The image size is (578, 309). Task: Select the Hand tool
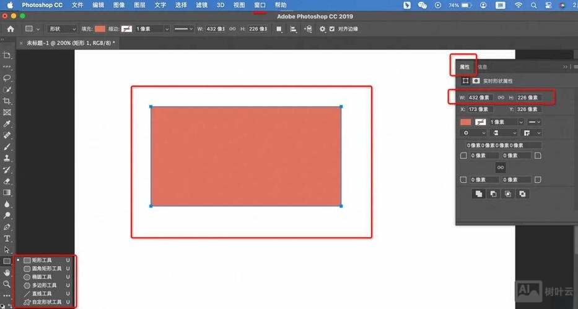point(7,273)
